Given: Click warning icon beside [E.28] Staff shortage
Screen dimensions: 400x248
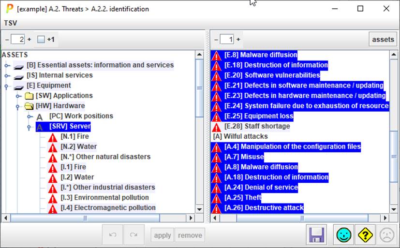Looking at the screenshot, I should tap(217, 127).
